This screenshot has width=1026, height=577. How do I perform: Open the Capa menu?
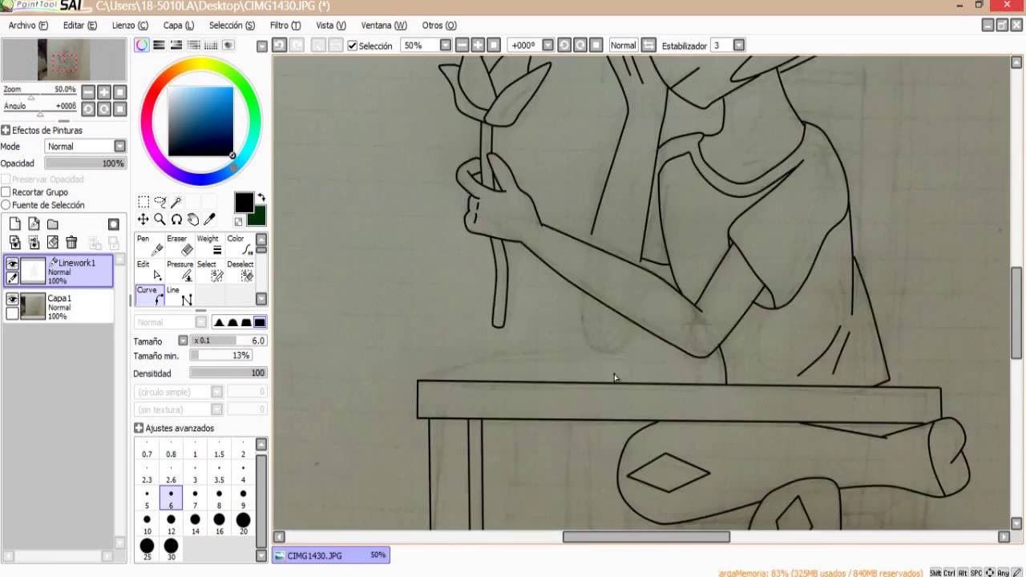[x=179, y=26]
